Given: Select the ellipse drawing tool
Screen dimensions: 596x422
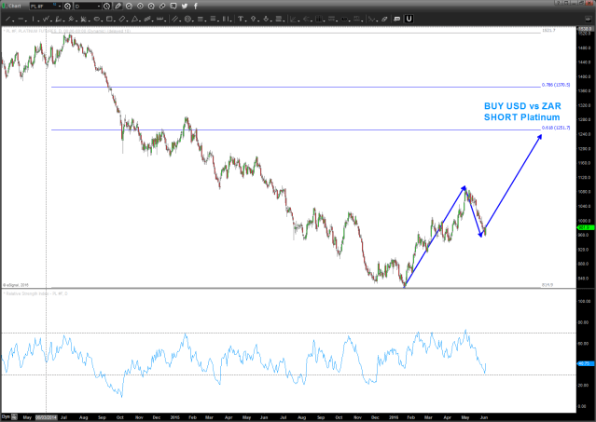Looking at the screenshot, I should click(98, 20).
